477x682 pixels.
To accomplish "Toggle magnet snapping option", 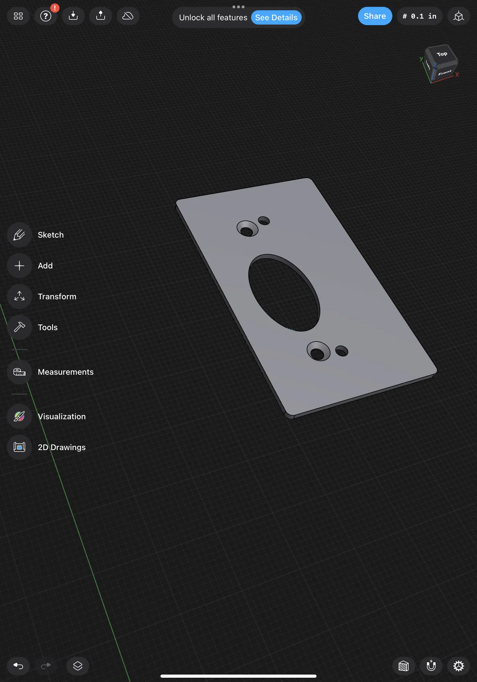I will (x=431, y=666).
